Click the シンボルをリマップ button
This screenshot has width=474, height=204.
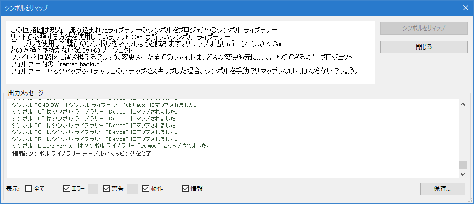pyautogui.click(x=424, y=28)
